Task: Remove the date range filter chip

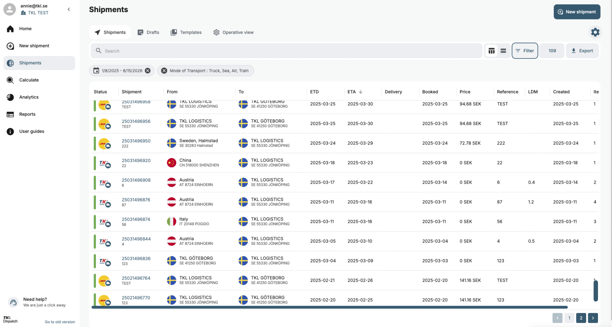Action: point(148,71)
